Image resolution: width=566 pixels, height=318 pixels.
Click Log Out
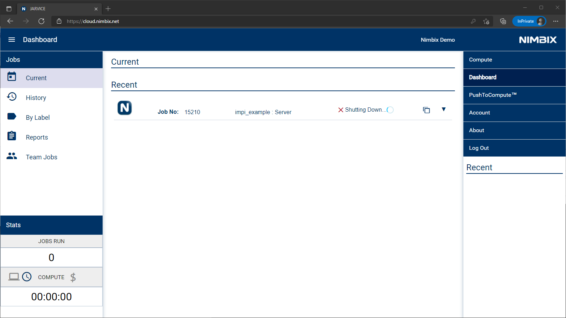click(514, 148)
